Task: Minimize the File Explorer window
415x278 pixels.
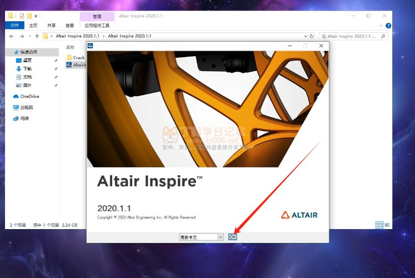Action: tap(353, 16)
